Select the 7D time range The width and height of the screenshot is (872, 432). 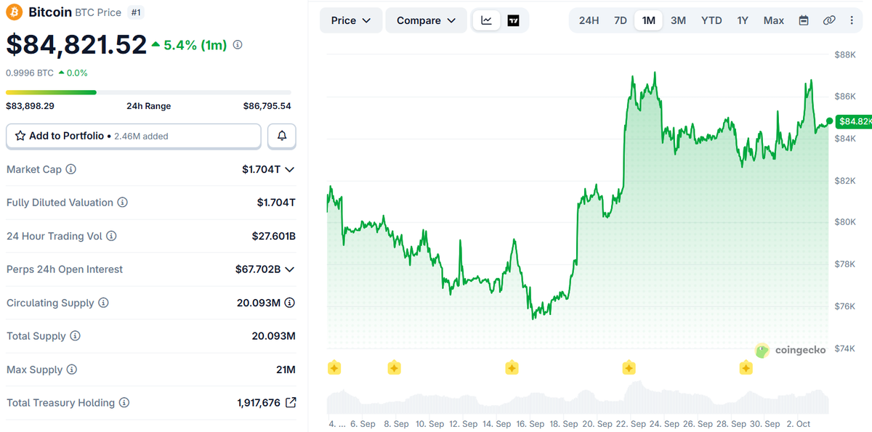(x=620, y=20)
